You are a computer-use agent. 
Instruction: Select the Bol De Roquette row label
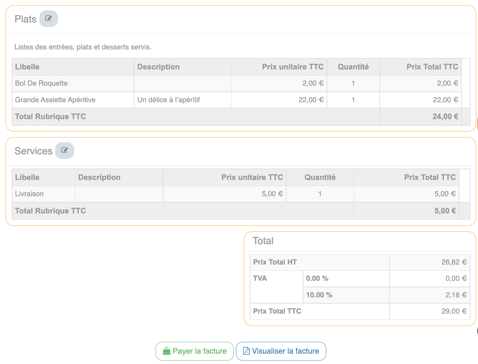pos(41,83)
